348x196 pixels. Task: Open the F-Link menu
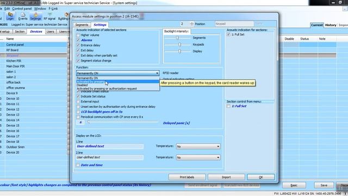tap(53, 9)
